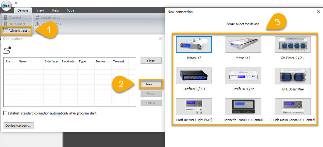Select the ProfiLux 4 / 4e device image
Image resolution: width=323 pixels, height=147 pixels.
pyautogui.click(x=243, y=76)
